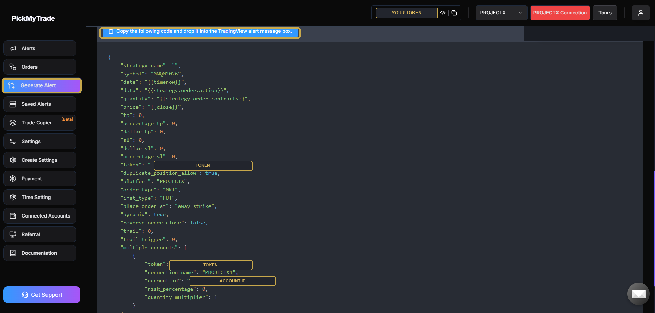Click the Settings sliders icon
The image size is (655, 313).
pos(13,141)
